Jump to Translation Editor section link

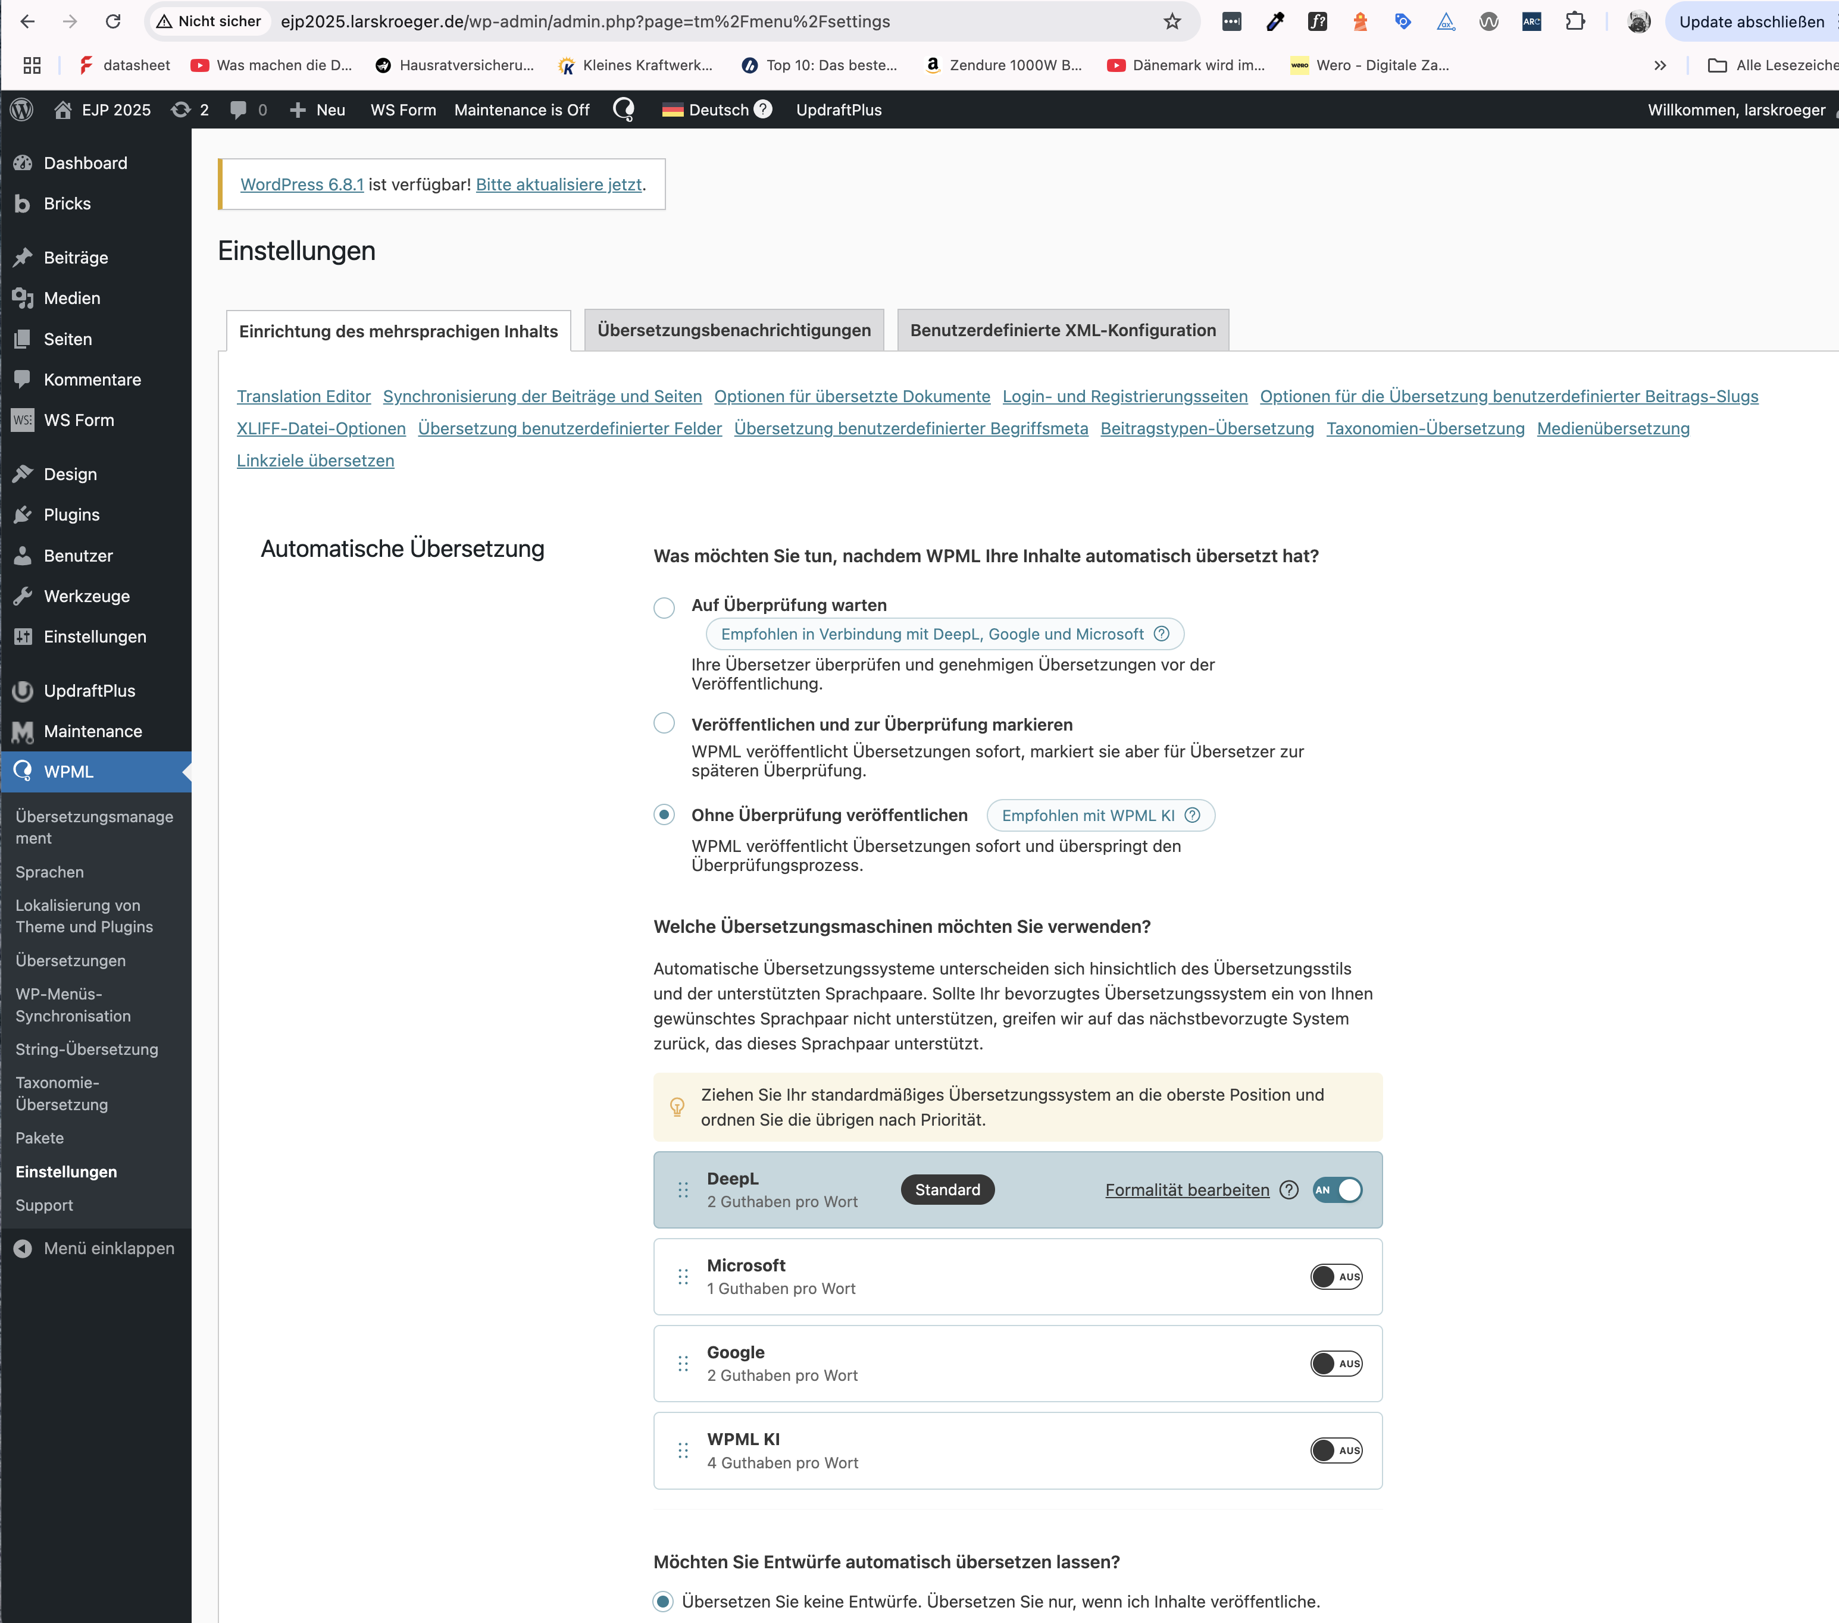[x=303, y=397]
